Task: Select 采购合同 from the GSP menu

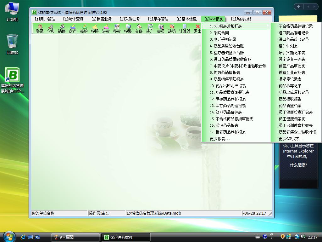Action: pyautogui.click(x=221, y=33)
